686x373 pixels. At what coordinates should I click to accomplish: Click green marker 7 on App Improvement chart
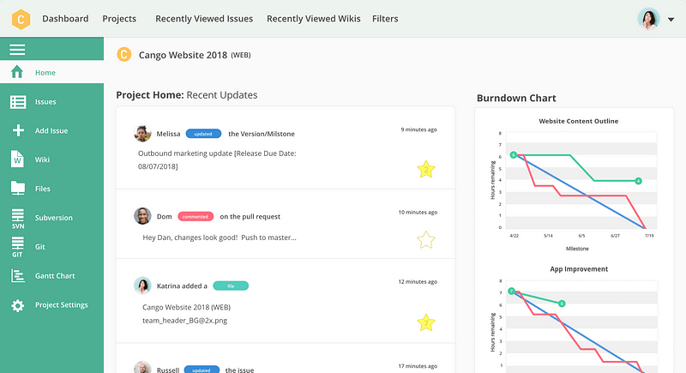(511, 292)
